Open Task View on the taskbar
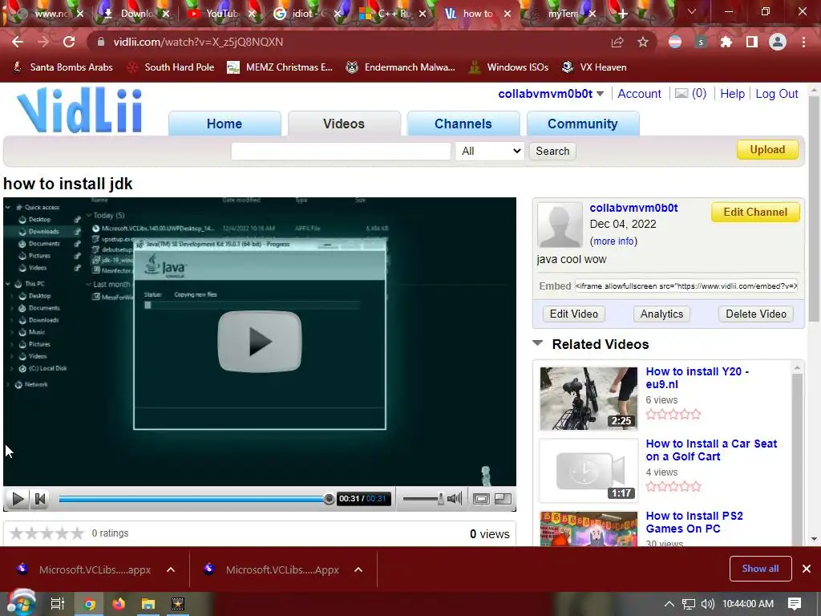This screenshot has width=821, height=616. [57, 604]
